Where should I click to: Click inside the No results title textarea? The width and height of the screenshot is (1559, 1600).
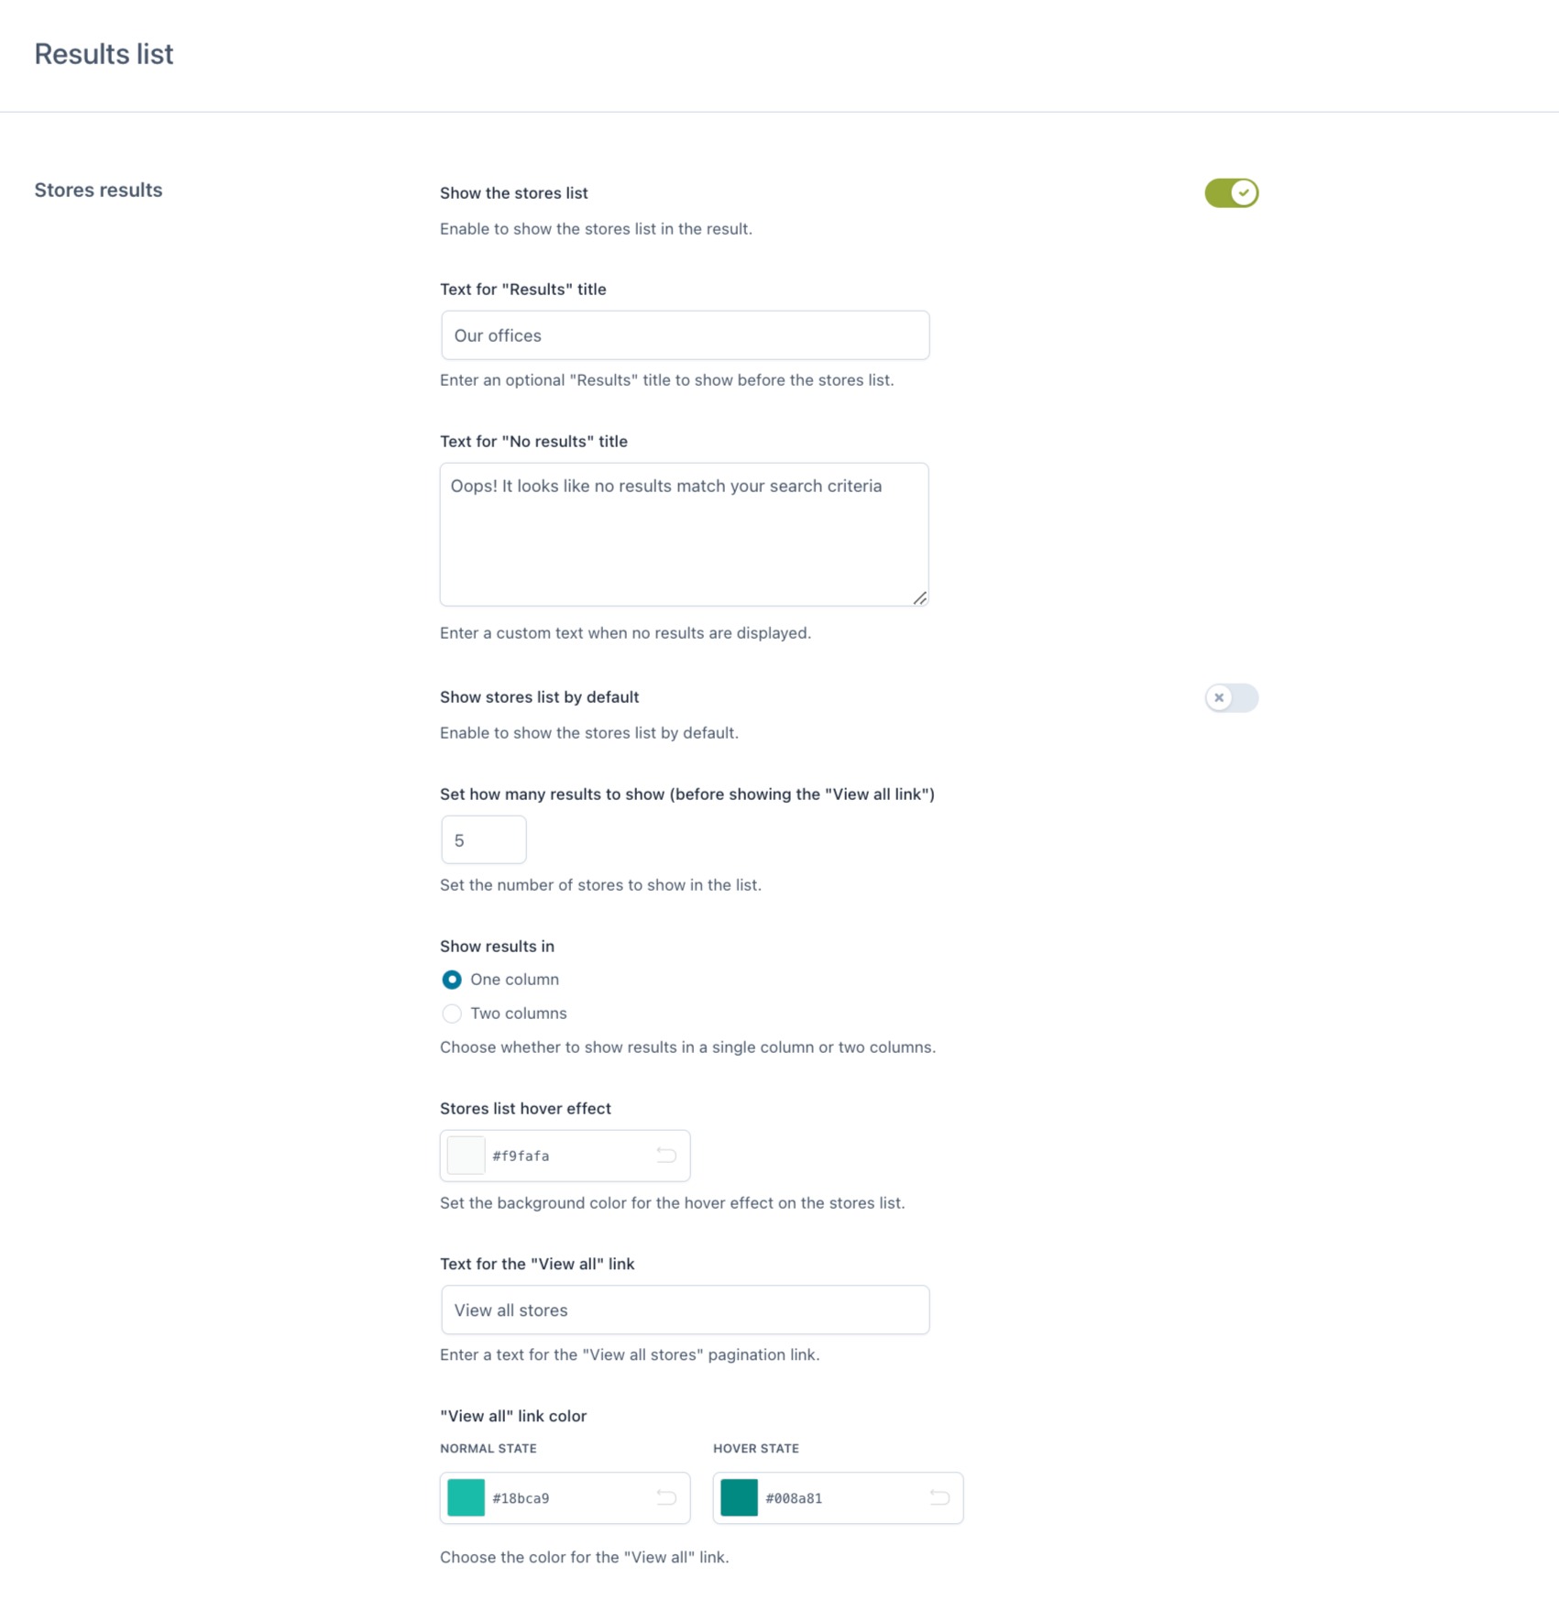(684, 534)
